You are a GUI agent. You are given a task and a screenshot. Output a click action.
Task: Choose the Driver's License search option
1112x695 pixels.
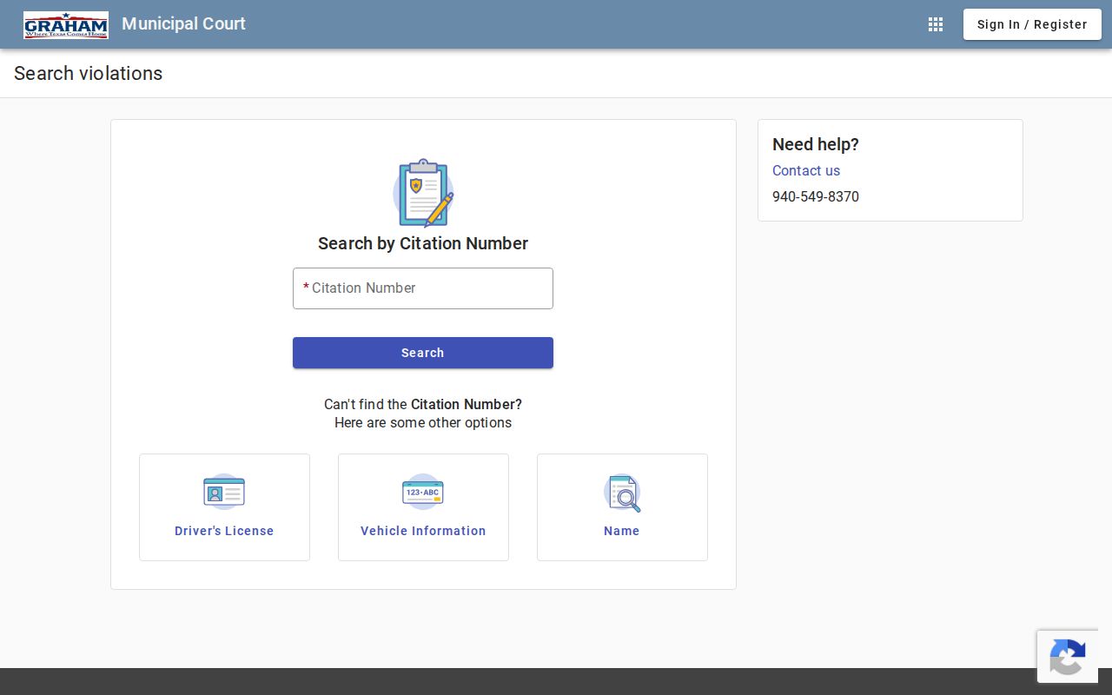click(224, 507)
